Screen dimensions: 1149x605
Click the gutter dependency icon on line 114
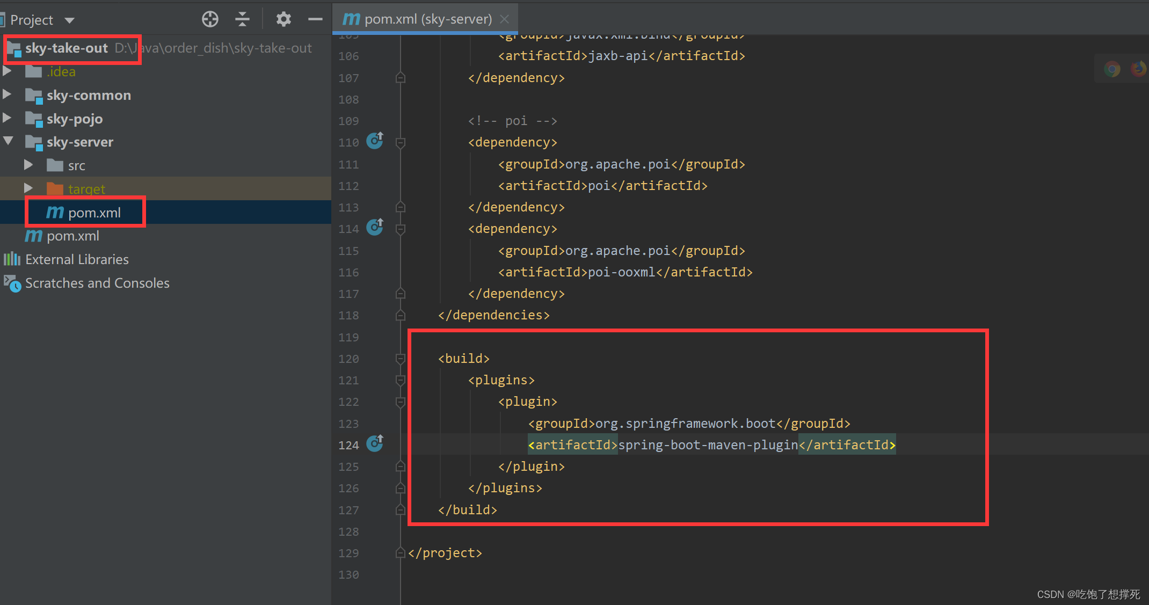click(x=375, y=228)
